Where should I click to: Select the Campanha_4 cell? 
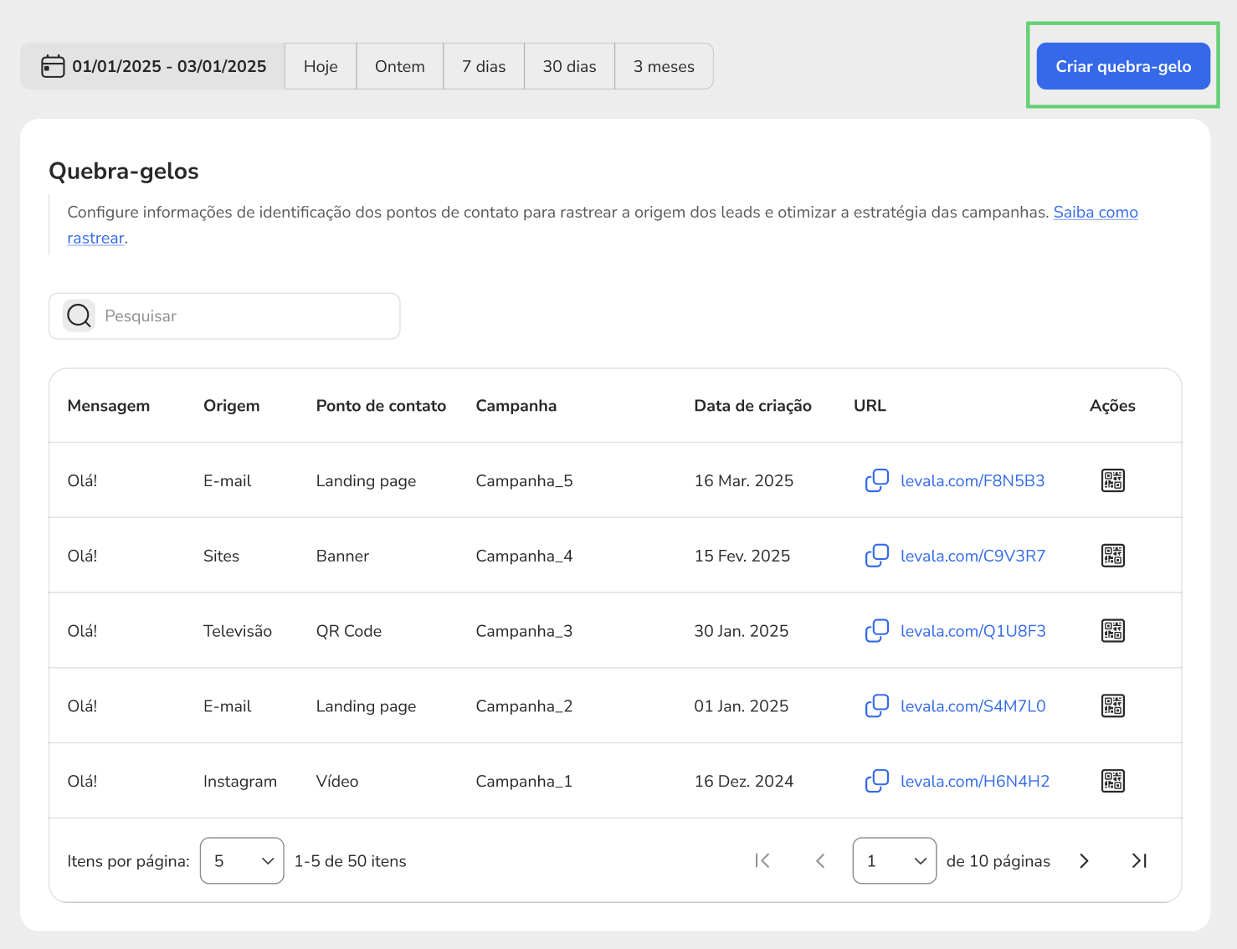[525, 557]
